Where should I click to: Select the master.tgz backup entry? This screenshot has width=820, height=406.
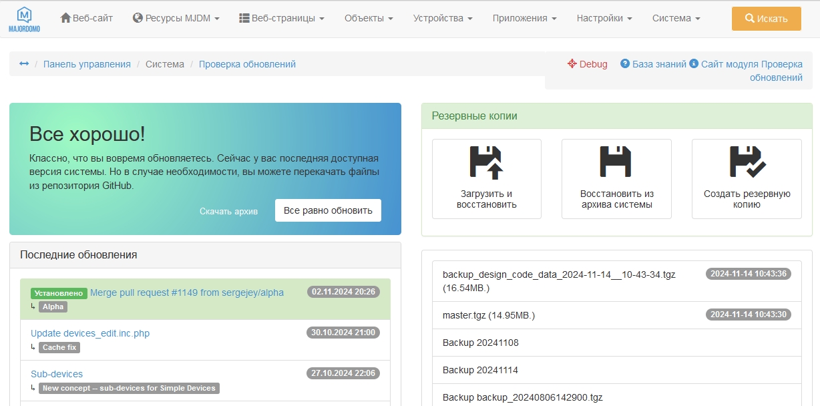tap(489, 315)
